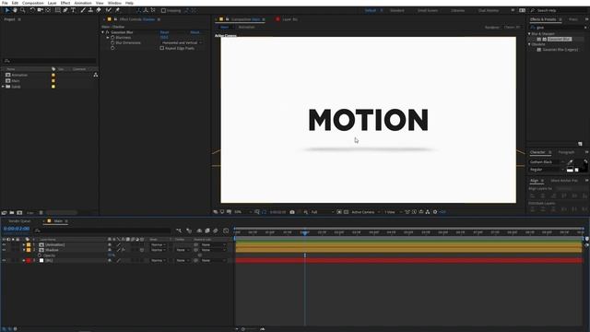590x332 pixels.
Task: Toggle transparency grid in composition viewer
Action: (x=347, y=212)
